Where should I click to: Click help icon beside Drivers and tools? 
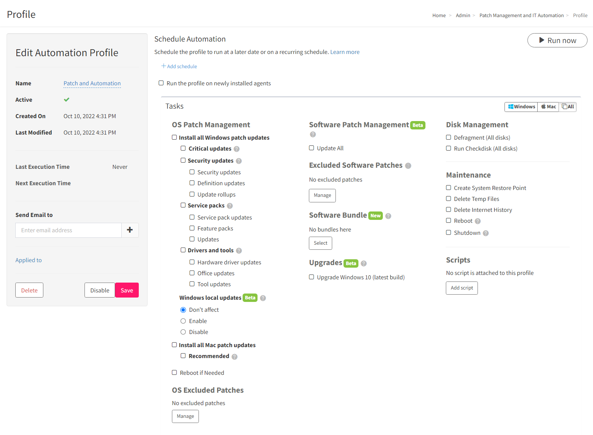(239, 250)
